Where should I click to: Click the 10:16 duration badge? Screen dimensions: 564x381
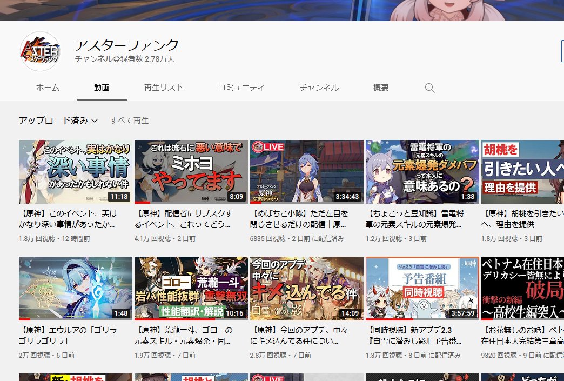(x=234, y=313)
